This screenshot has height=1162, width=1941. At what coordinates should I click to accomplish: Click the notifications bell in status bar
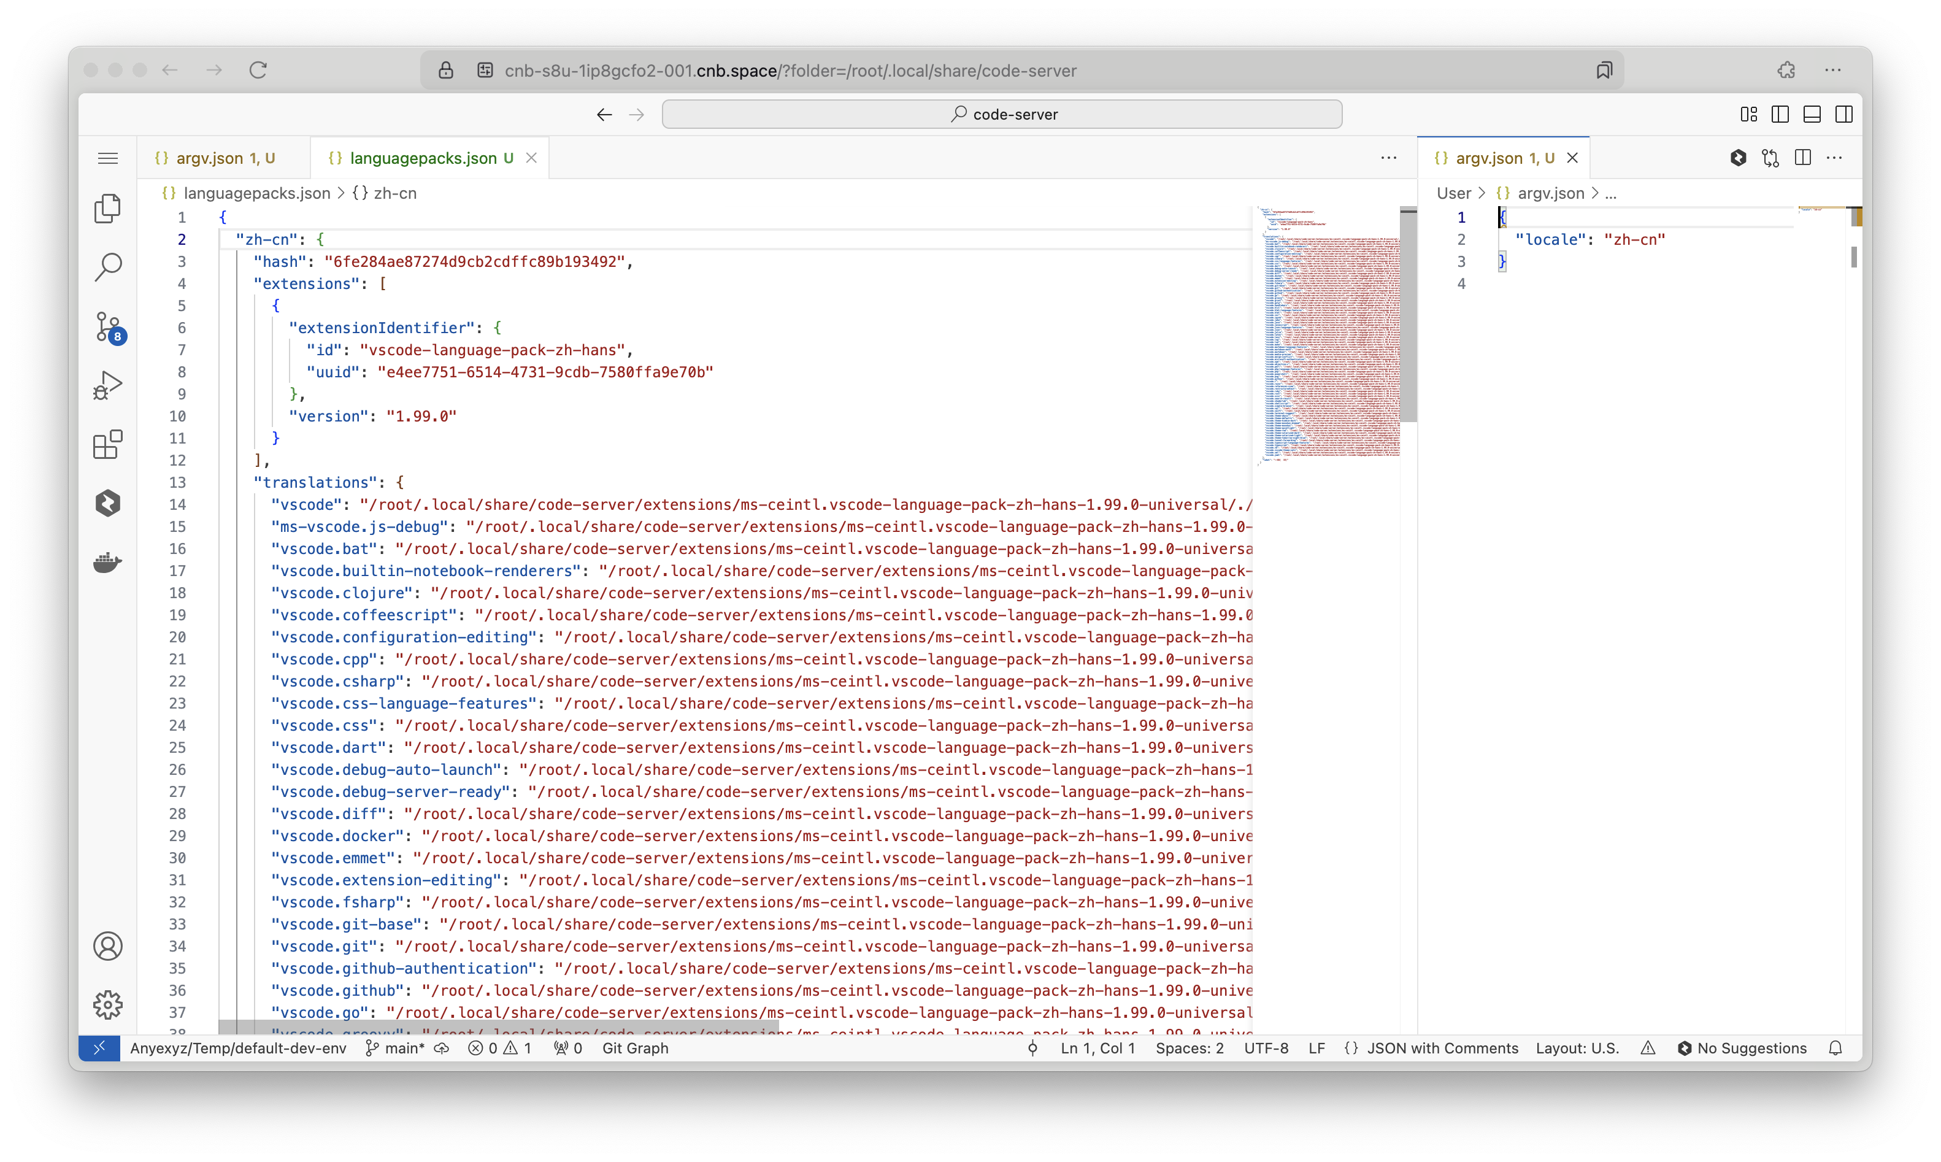[x=1835, y=1048]
